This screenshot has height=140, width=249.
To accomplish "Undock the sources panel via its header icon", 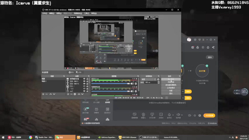I will coord(89,76).
